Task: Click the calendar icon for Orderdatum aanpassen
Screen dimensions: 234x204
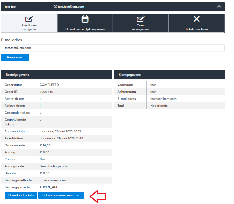Action: [x=85, y=19]
